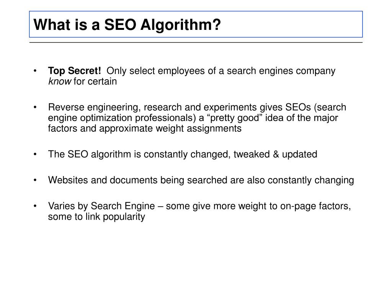The width and height of the screenshot is (392, 294).
Task: Click 'factors and approximate weight assignments' line
Action: 145,129
